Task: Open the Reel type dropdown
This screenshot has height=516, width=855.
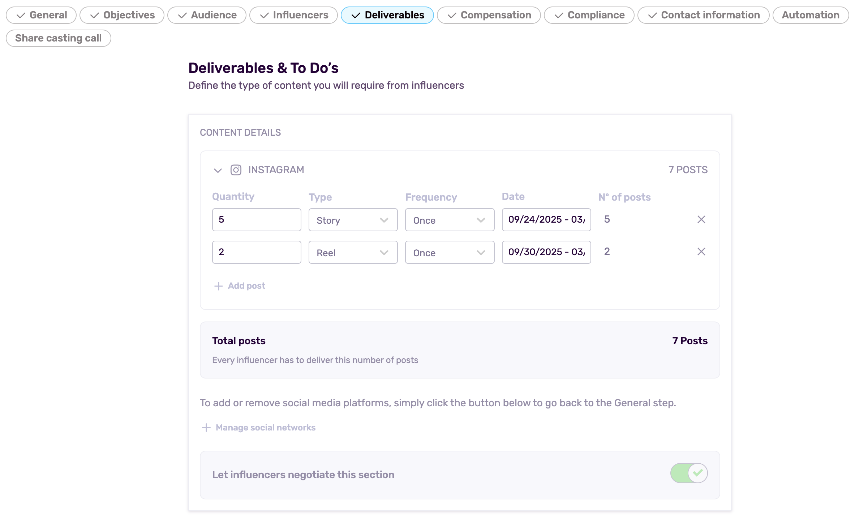Action: point(353,253)
